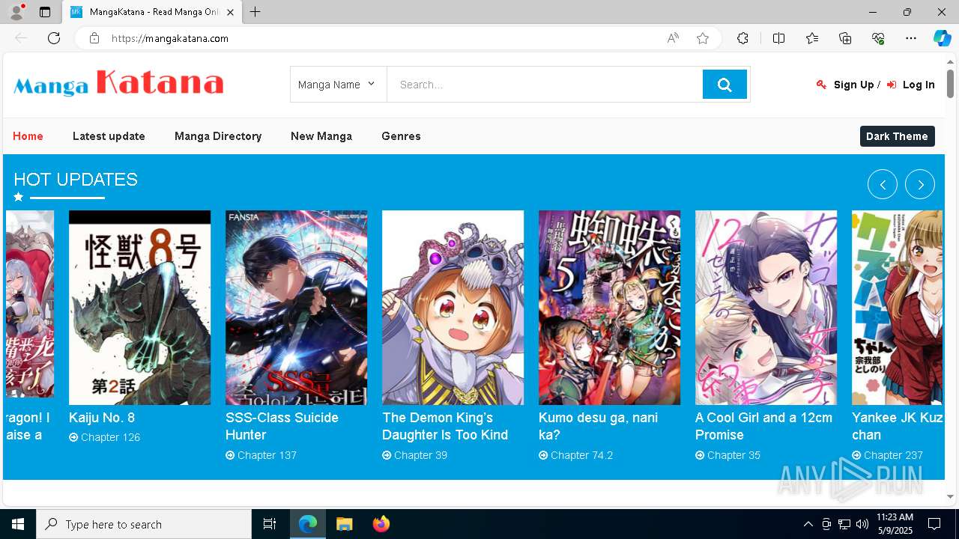Screen dimensions: 959x539
Task: Open the Extensions puzzle icon
Action: [742, 38]
